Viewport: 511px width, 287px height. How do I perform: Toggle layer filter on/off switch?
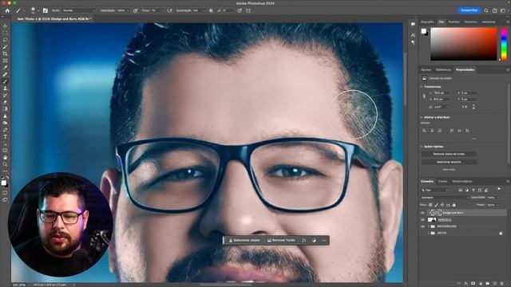click(499, 189)
